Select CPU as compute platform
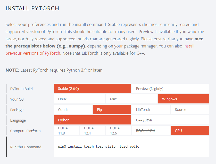Image resolution: width=216 pixels, height=164 pixels. [190, 130]
